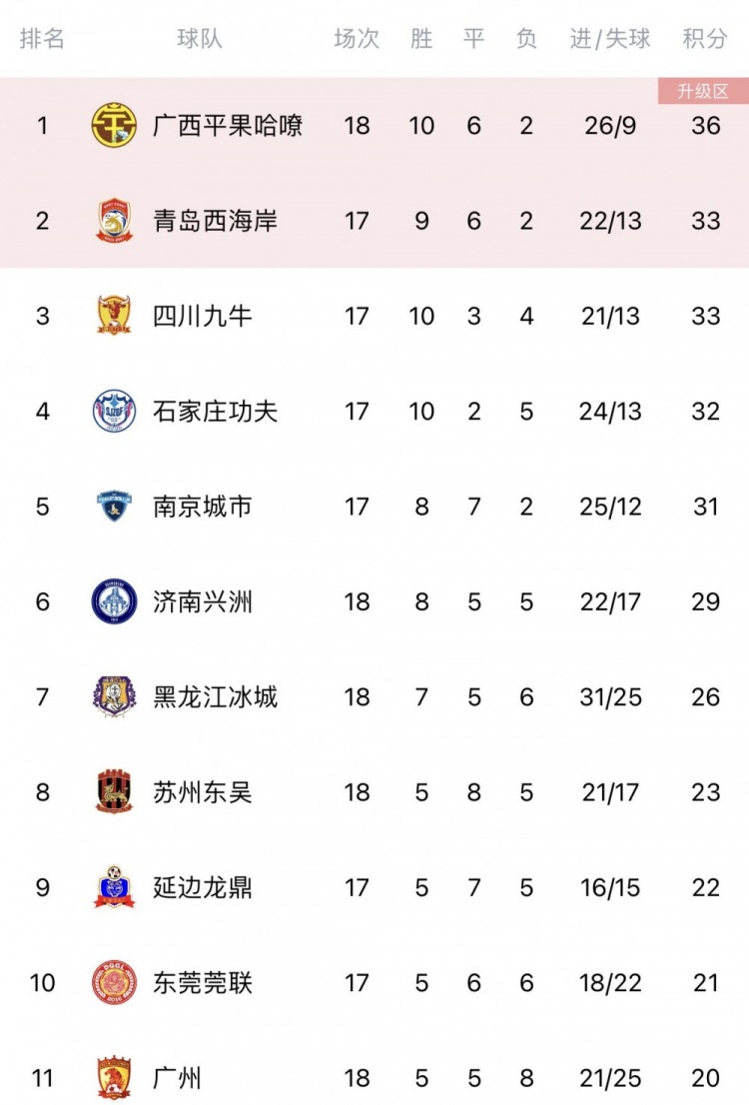Select the 黑龙江冰城 purple badge

(x=114, y=696)
